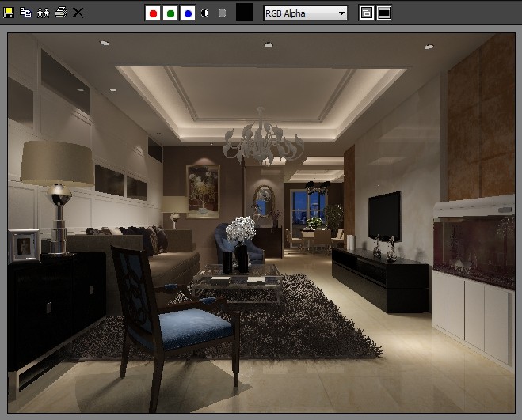Viewport: 522px width, 420px height.
Task: Toggle the UI overlay button
Action: pyautogui.click(x=367, y=13)
